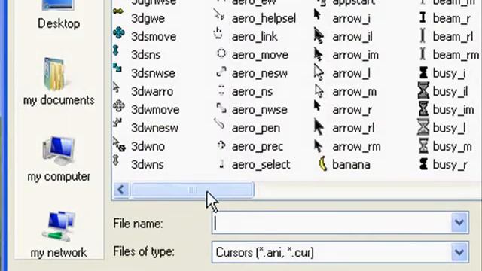
Task: Select the file named aero_select
Action: 261,165
